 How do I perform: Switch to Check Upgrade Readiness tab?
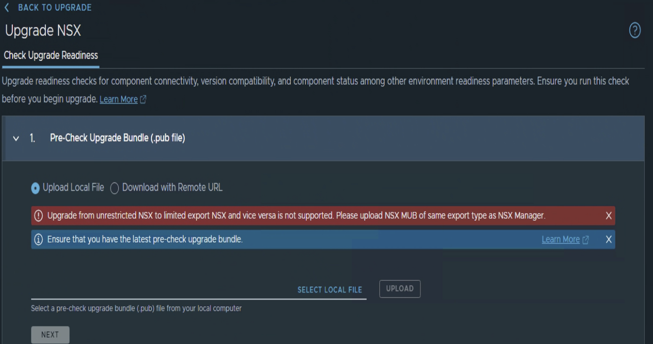[51, 55]
